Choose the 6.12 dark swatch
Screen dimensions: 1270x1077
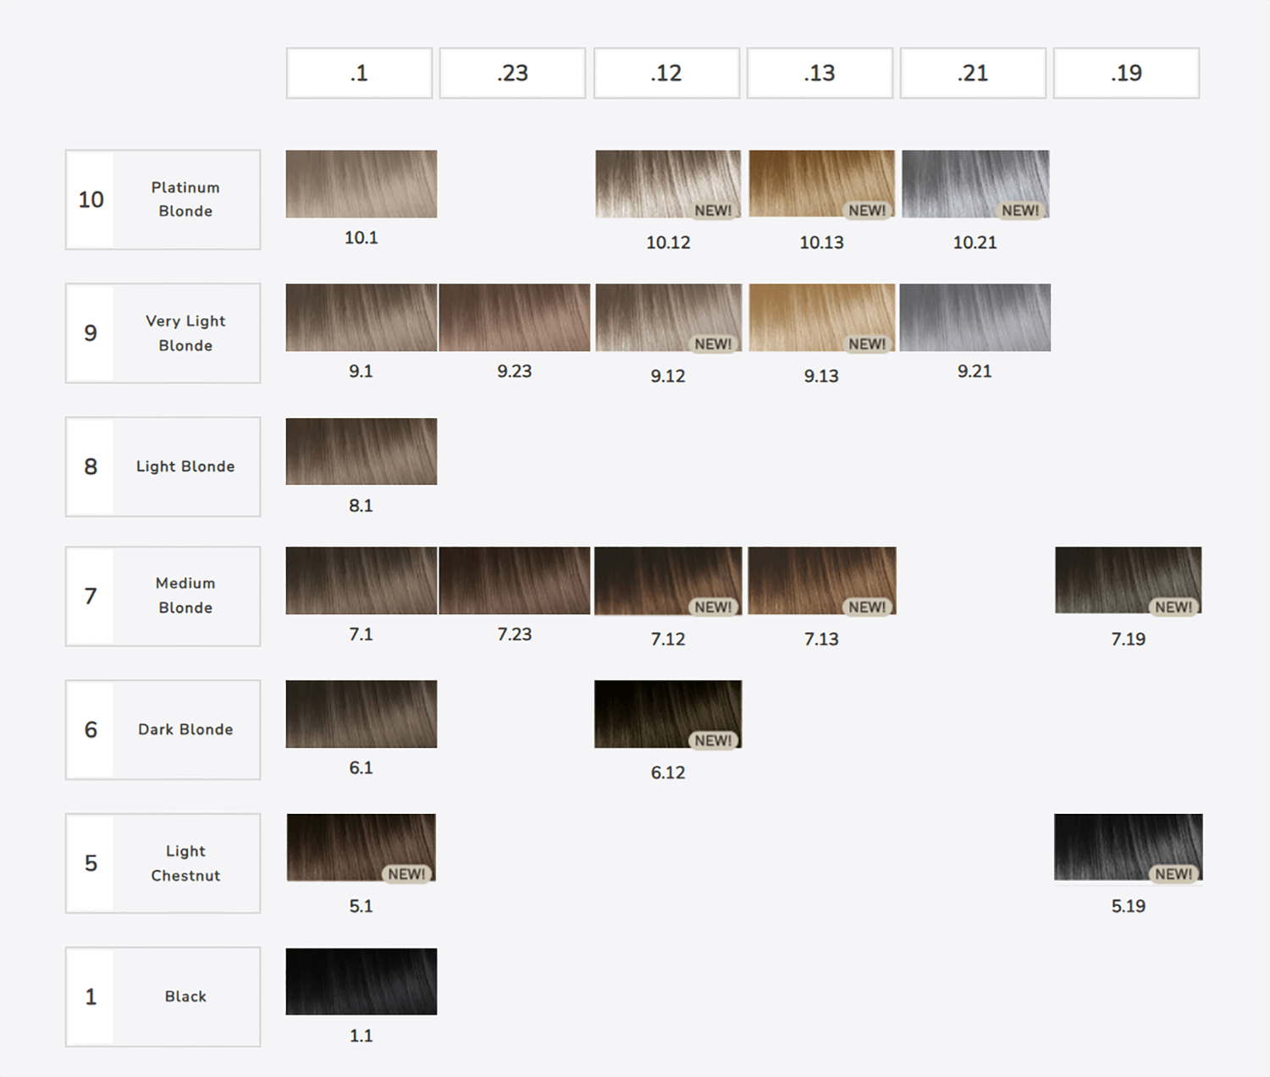(x=667, y=714)
